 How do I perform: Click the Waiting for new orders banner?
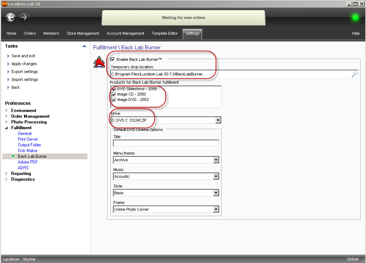click(x=184, y=18)
